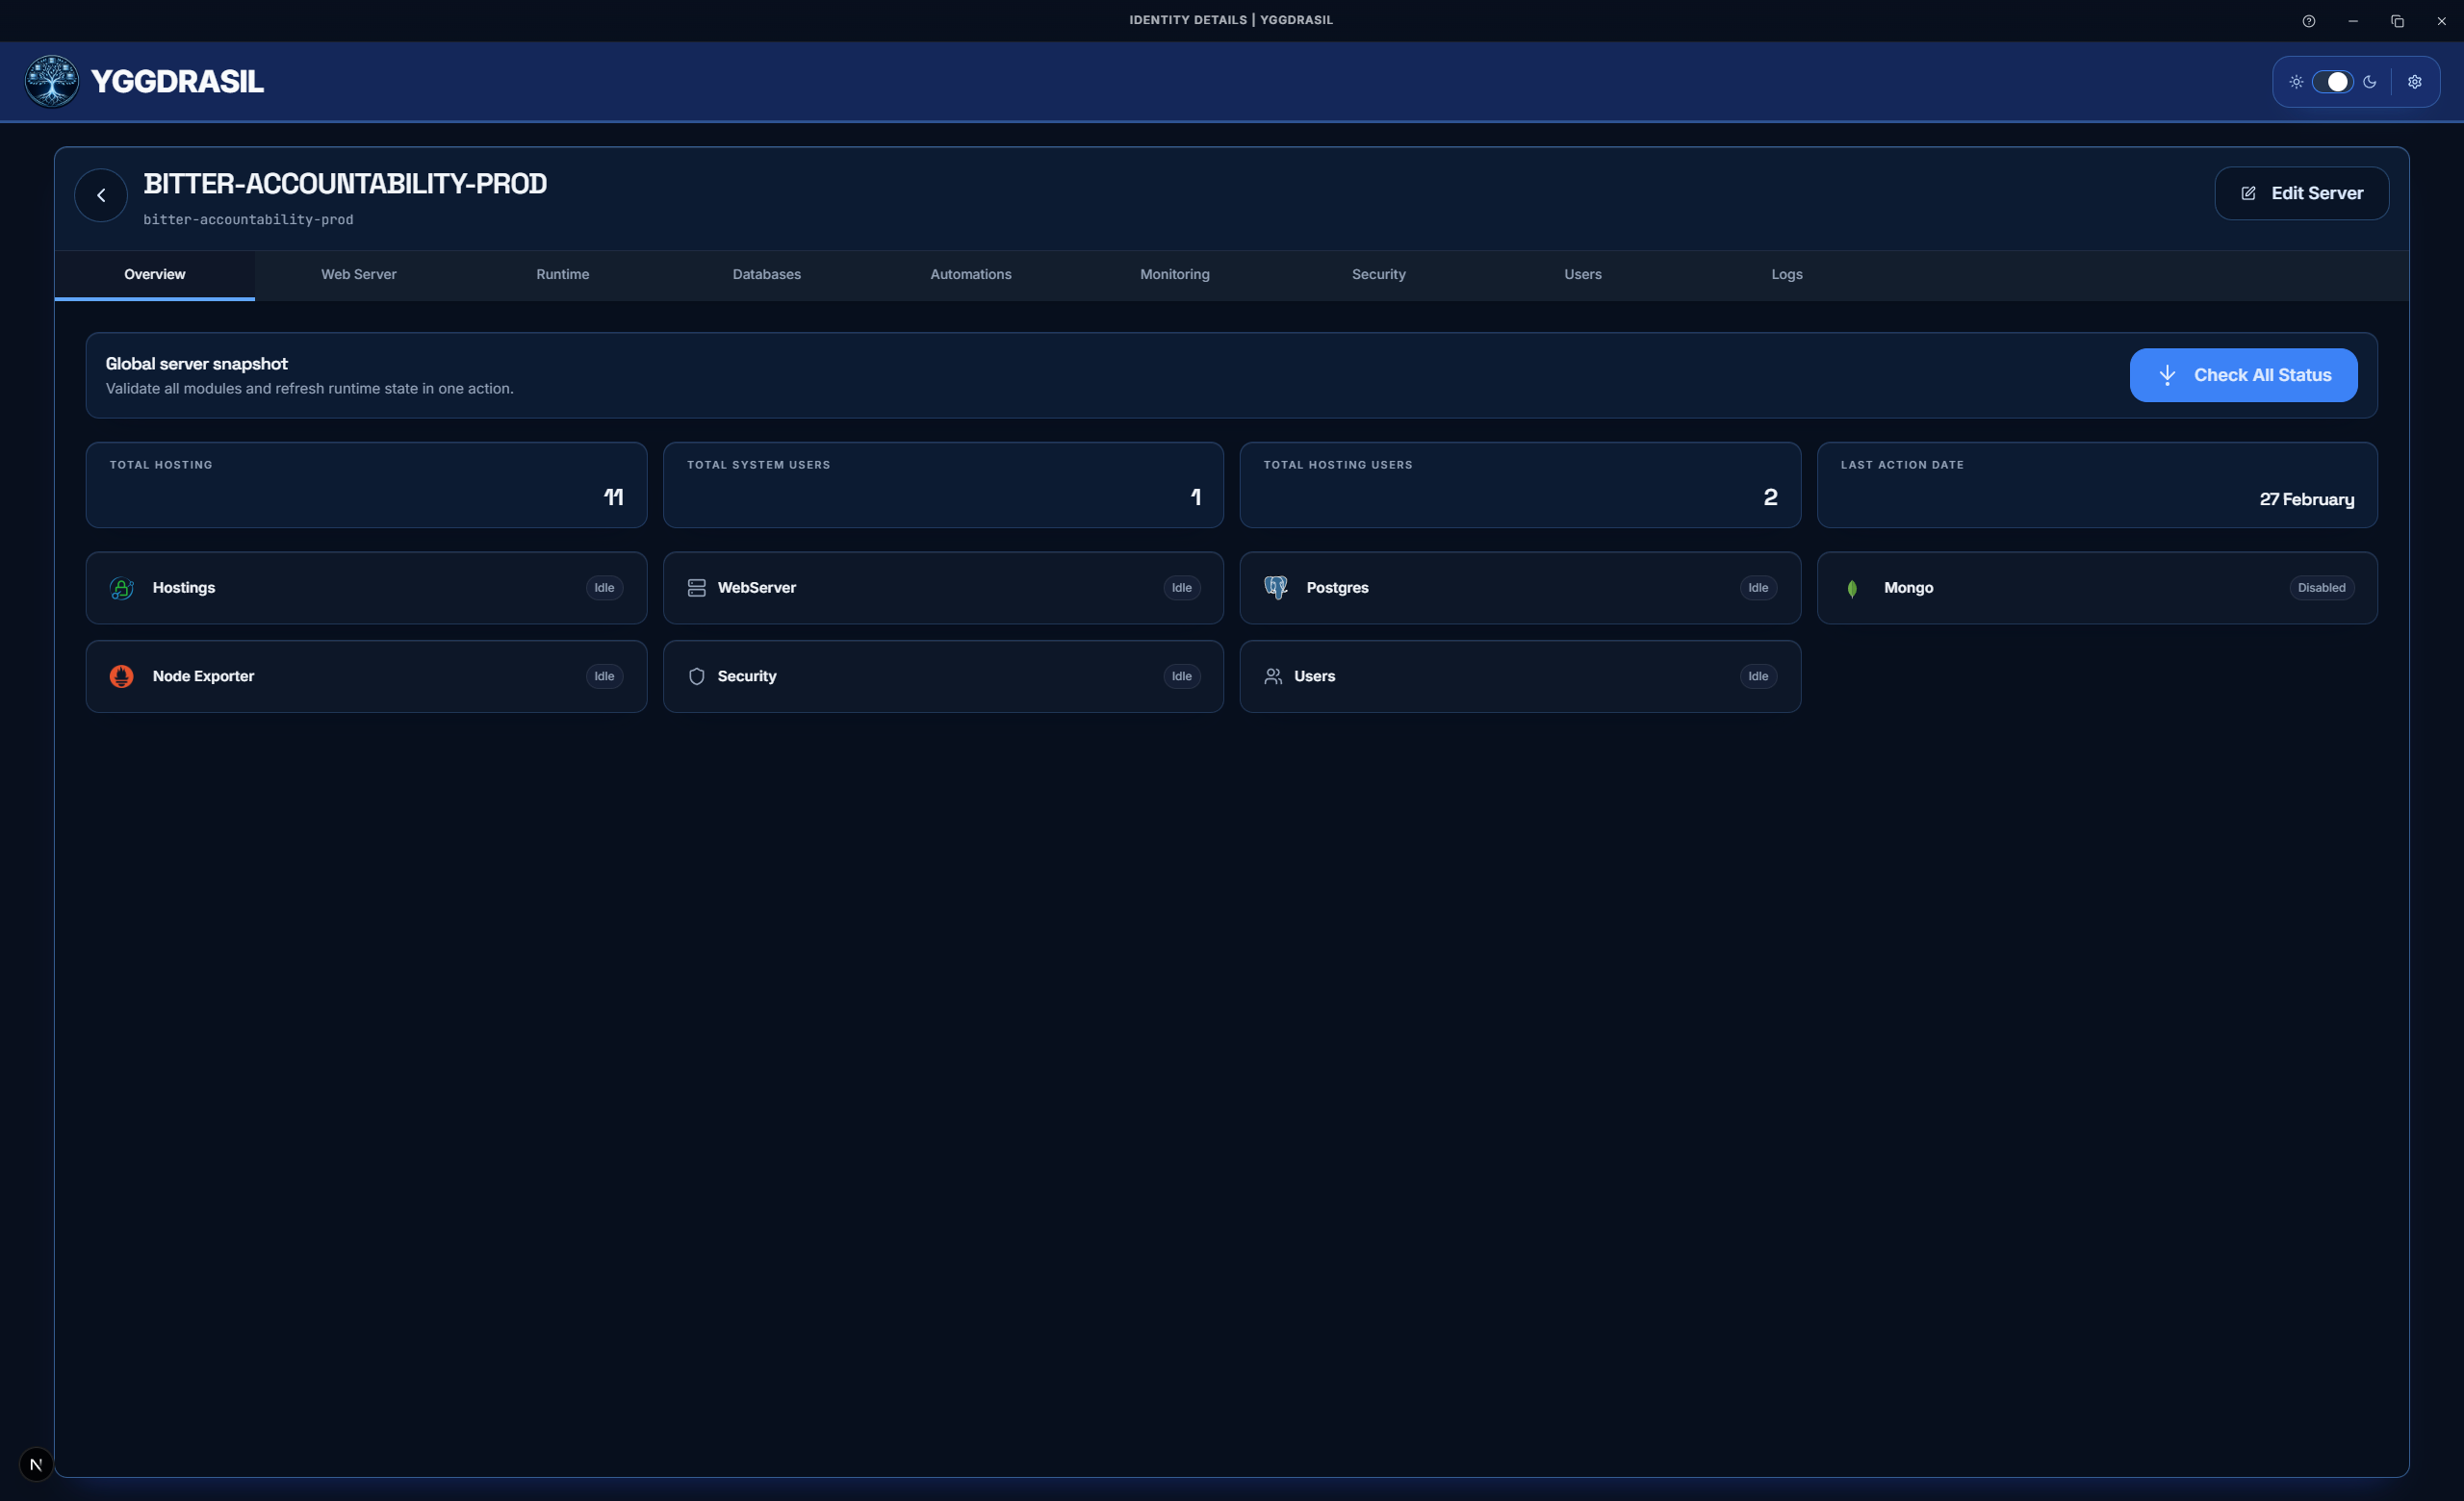Click the Mongo leaf icon
Viewport: 2464px width, 1501px height.
pos(1853,589)
